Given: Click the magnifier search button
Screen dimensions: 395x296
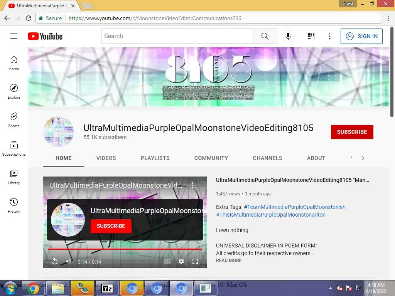Looking at the screenshot, I should click(265, 36).
